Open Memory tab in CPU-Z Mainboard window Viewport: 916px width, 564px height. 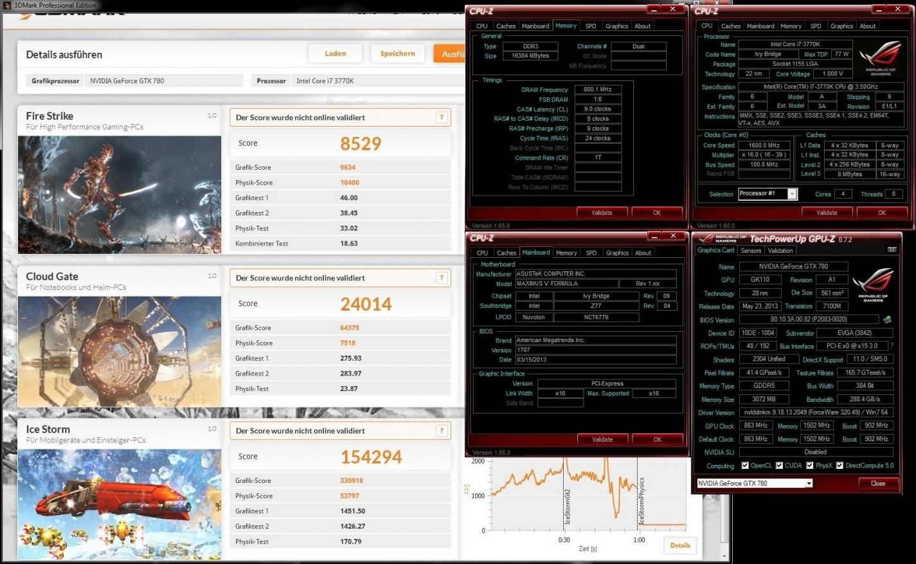(566, 253)
